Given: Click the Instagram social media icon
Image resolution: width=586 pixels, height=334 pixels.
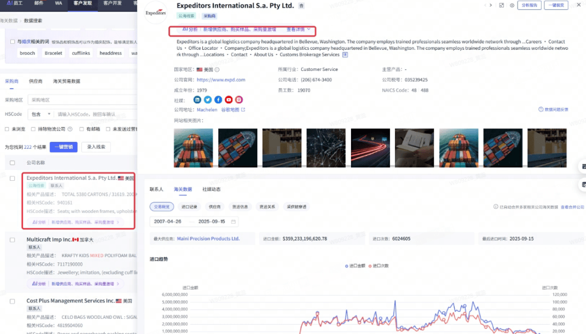Looking at the screenshot, I should point(239,100).
